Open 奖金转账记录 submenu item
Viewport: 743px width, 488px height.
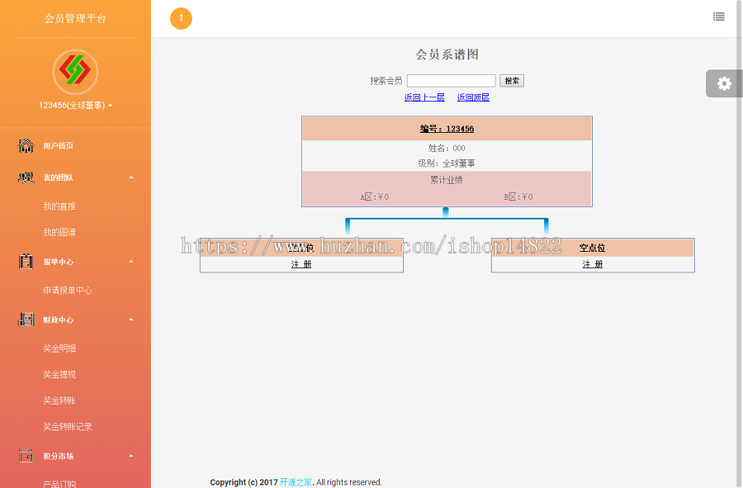[x=68, y=426]
